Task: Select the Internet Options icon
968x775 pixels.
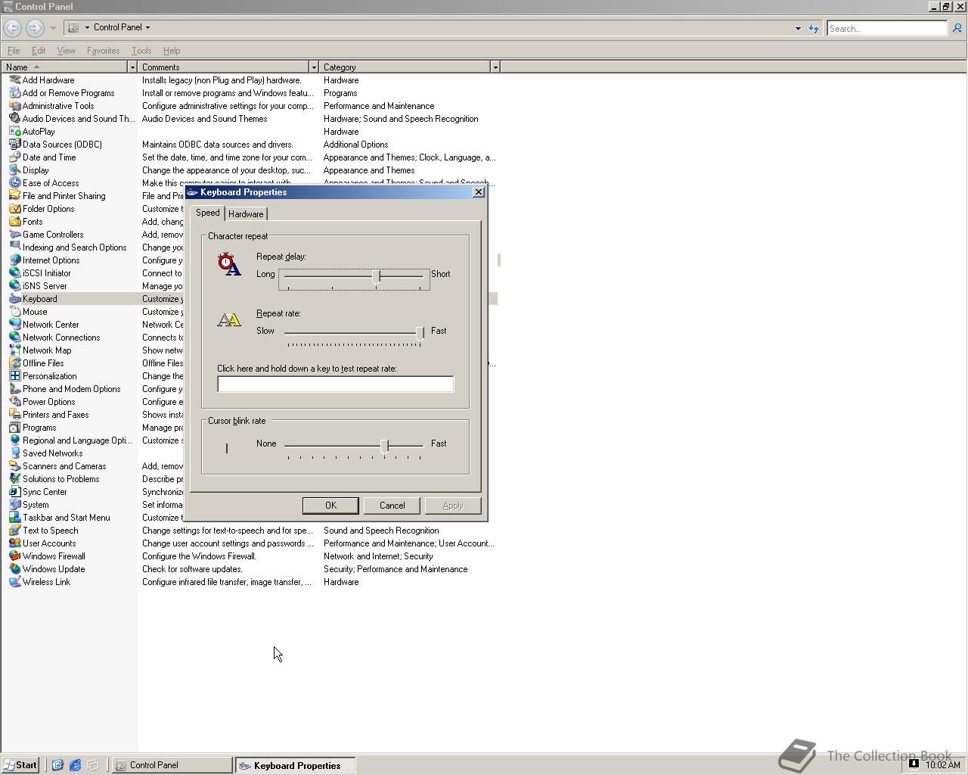Action: tap(14, 260)
